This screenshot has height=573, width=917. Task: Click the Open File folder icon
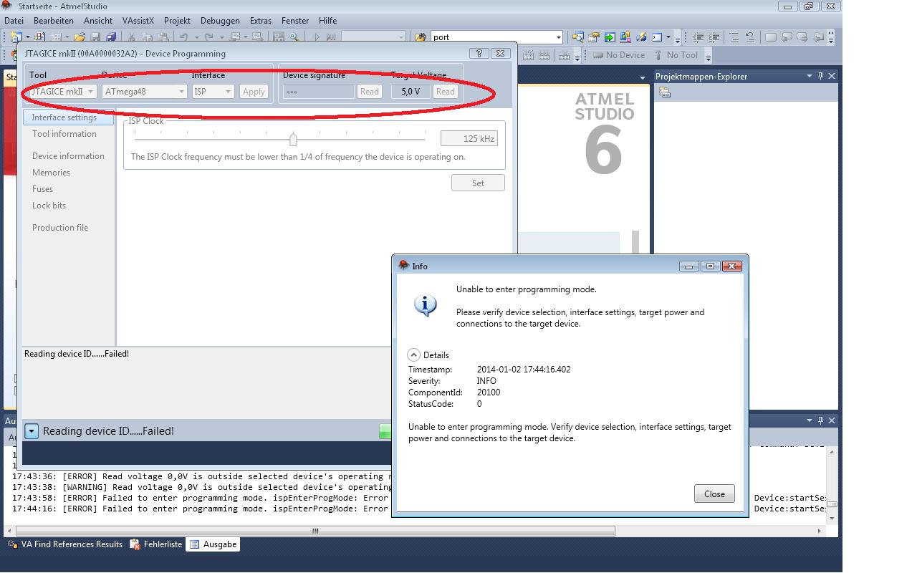click(x=80, y=37)
